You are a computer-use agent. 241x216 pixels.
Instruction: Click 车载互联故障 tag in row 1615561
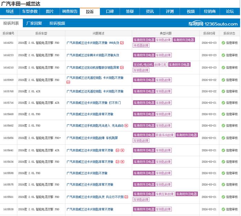[165, 194]
